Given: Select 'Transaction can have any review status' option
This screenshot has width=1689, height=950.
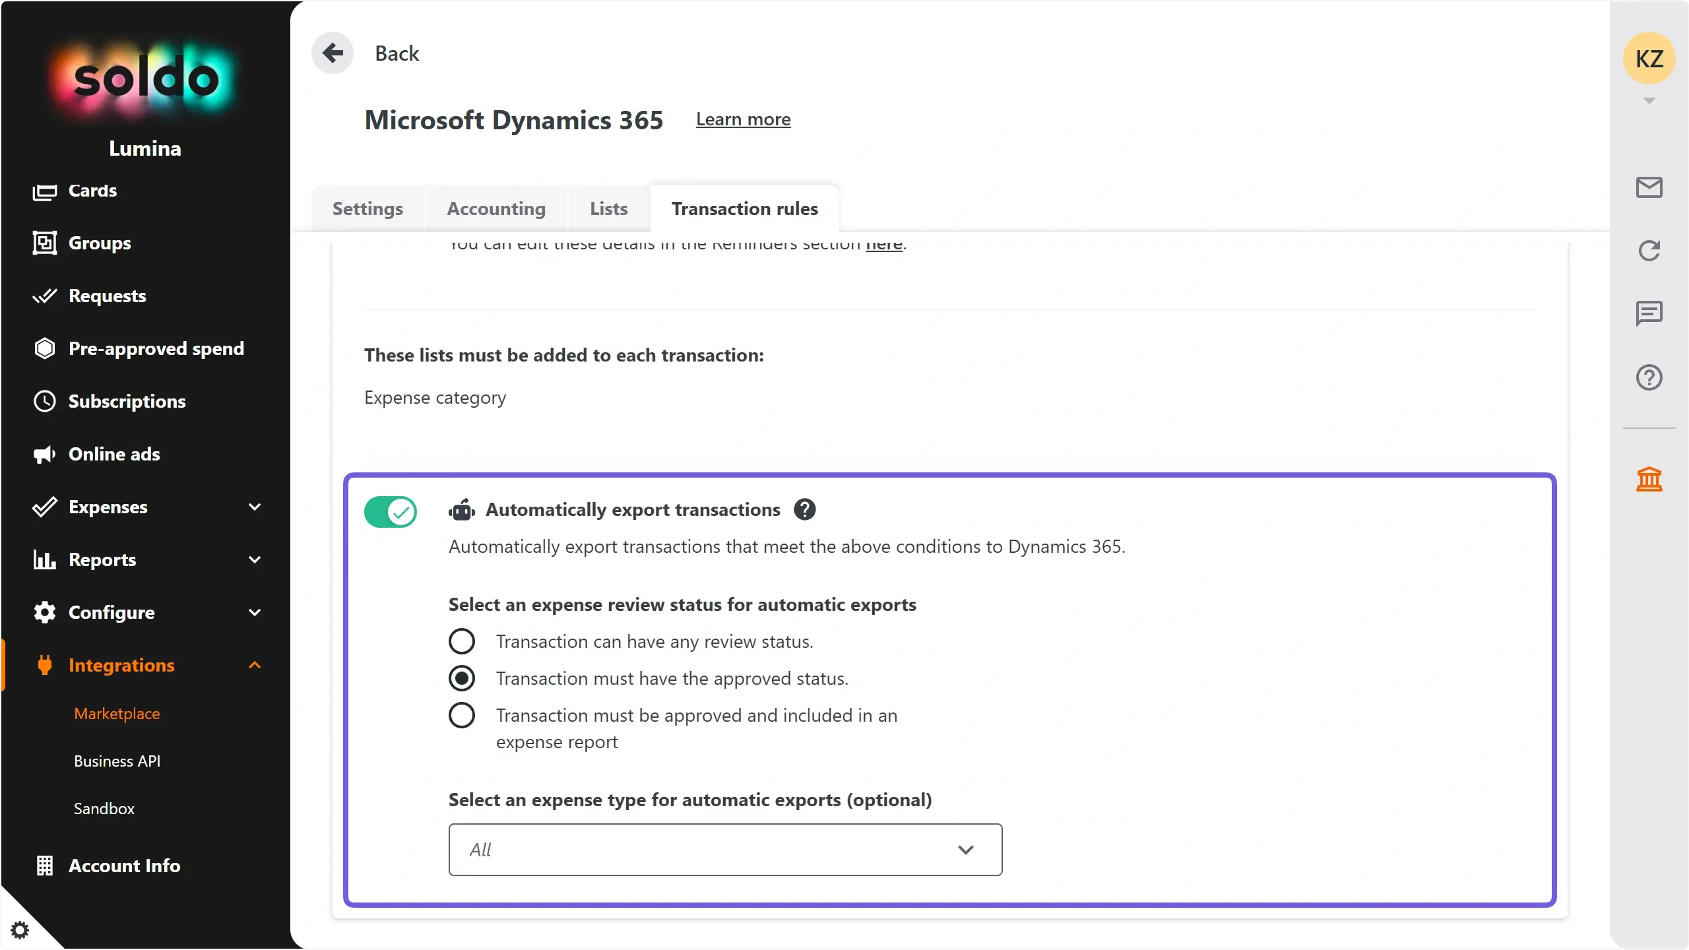Looking at the screenshot, I should 462,641.
